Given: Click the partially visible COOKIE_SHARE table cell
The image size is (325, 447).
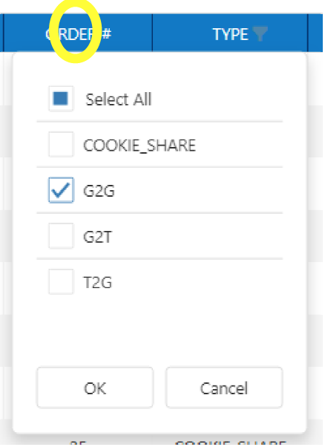Looking at the screenshot, I should click(x=231, y=443).
